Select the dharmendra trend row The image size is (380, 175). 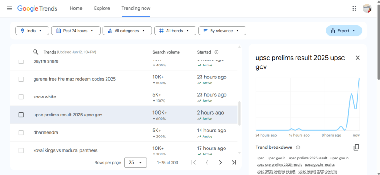coord(123,133)
